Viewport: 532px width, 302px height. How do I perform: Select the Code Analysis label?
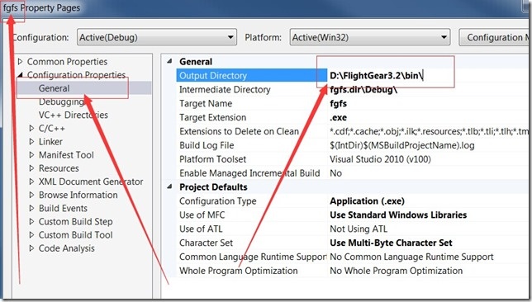point(66,248)
